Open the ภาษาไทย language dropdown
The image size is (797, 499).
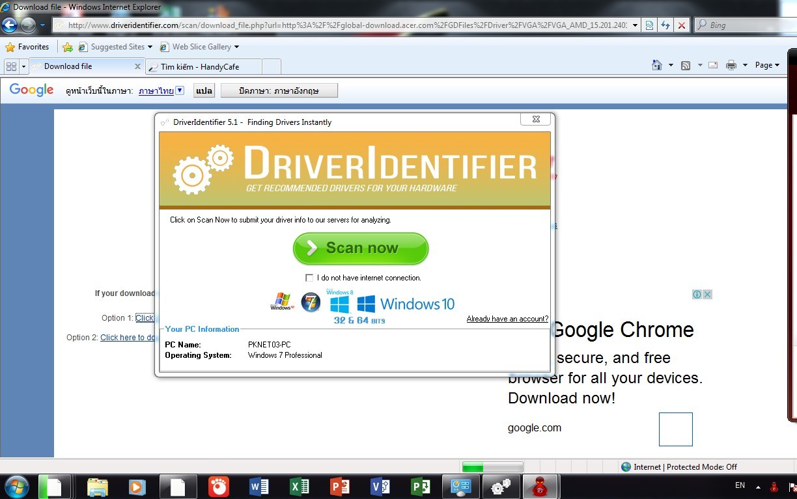[161, 91]
